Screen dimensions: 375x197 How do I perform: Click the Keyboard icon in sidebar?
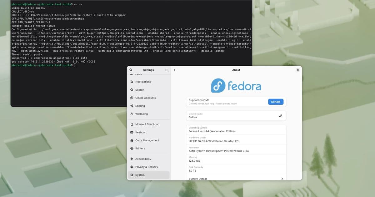[132, 133]
